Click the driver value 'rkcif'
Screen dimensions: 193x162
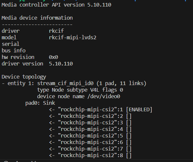(x=56, y=31)
